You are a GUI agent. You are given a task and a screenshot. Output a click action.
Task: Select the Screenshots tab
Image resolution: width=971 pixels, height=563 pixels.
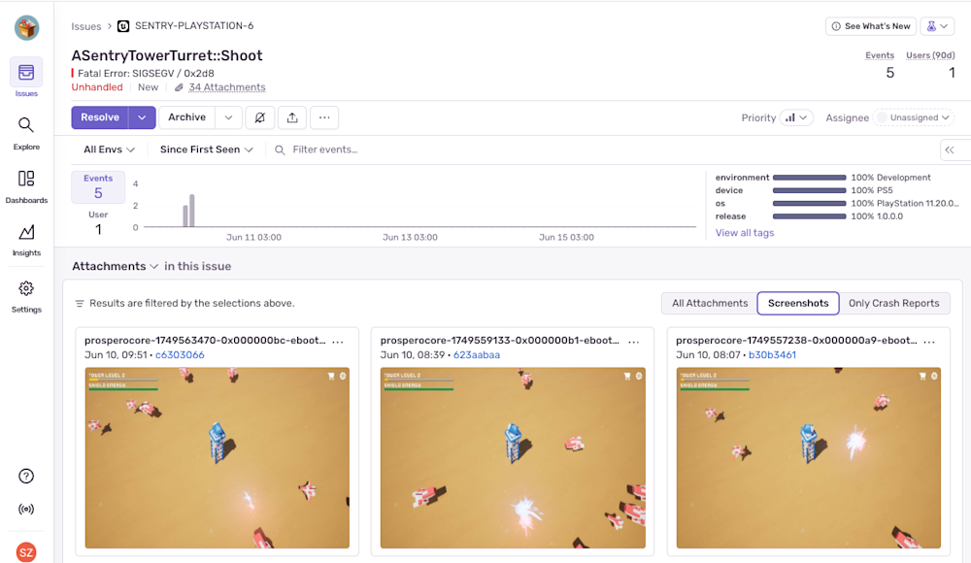coord(798,304)
